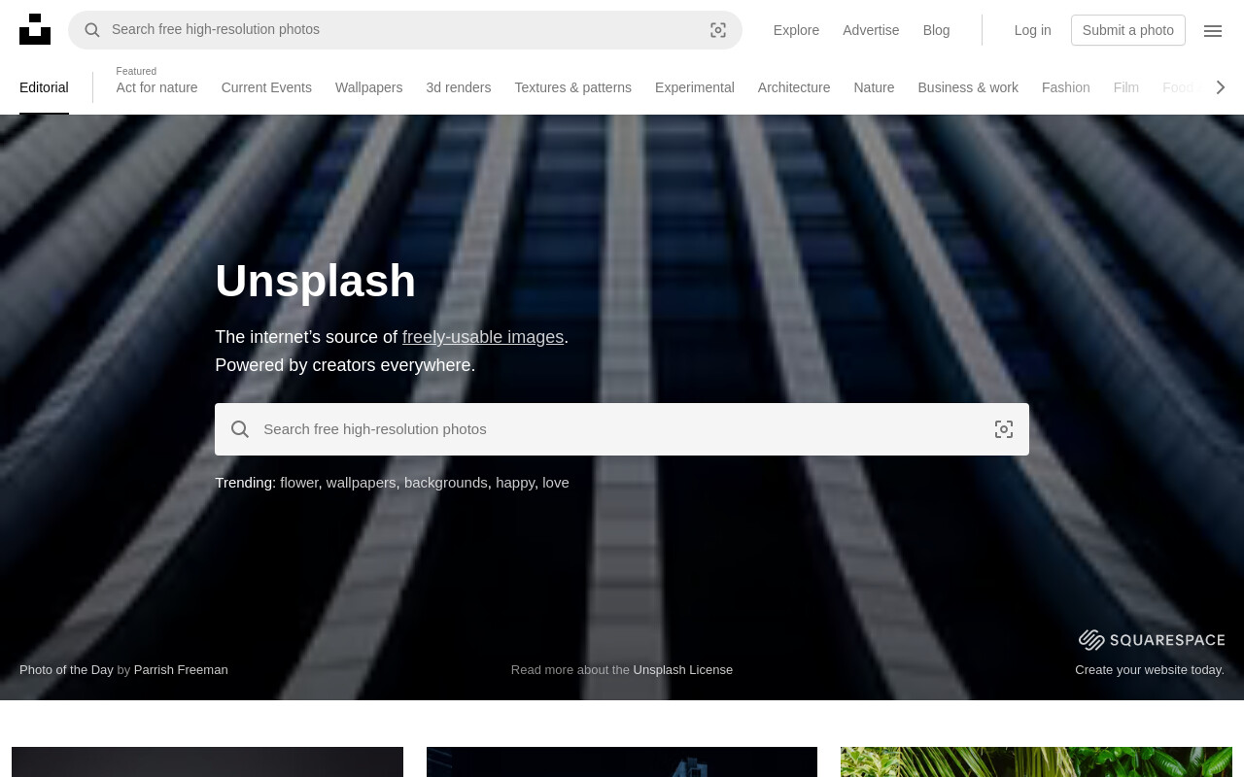This screenshot has width=1244, height=777.
Task: Open the Wallpapers topic
Action: click(368, 87)
